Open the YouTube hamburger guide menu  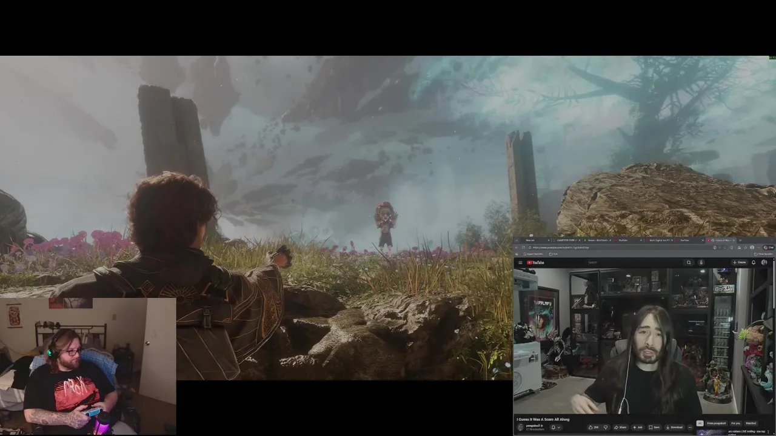520,262
